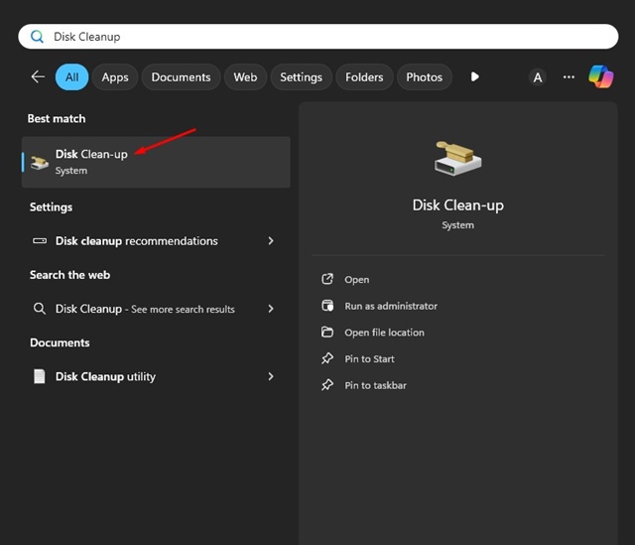Switch to the Apps filter tab

click(115, 77)
